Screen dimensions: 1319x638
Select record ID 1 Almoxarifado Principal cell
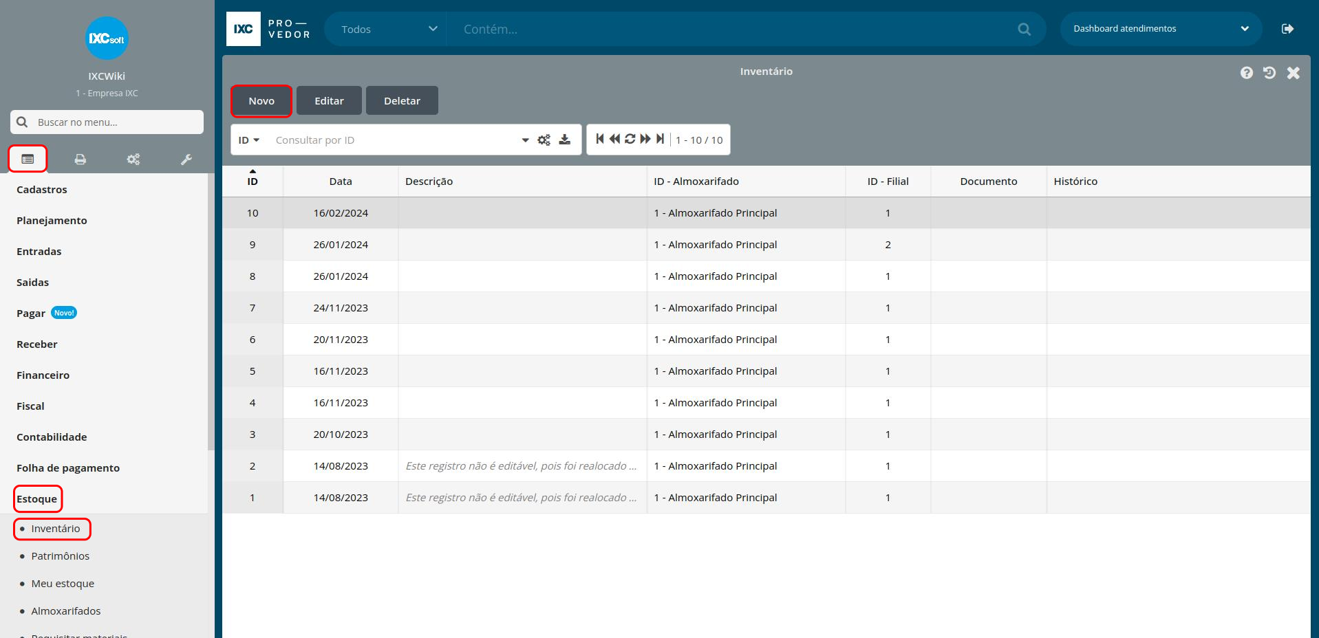tap(746, 498)
